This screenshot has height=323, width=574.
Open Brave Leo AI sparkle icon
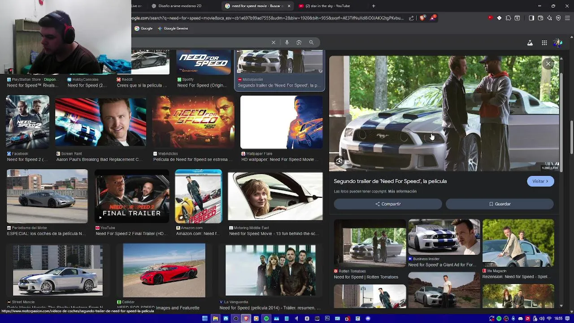point(550,18)
